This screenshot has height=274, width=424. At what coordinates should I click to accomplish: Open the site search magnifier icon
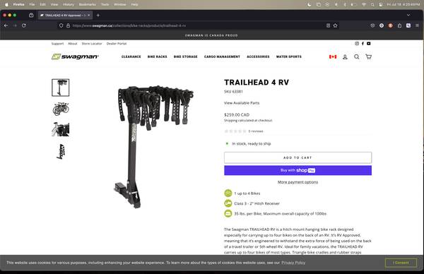tap(357, 56)
